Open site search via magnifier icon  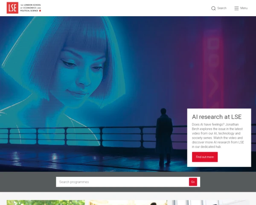point(213,8)
